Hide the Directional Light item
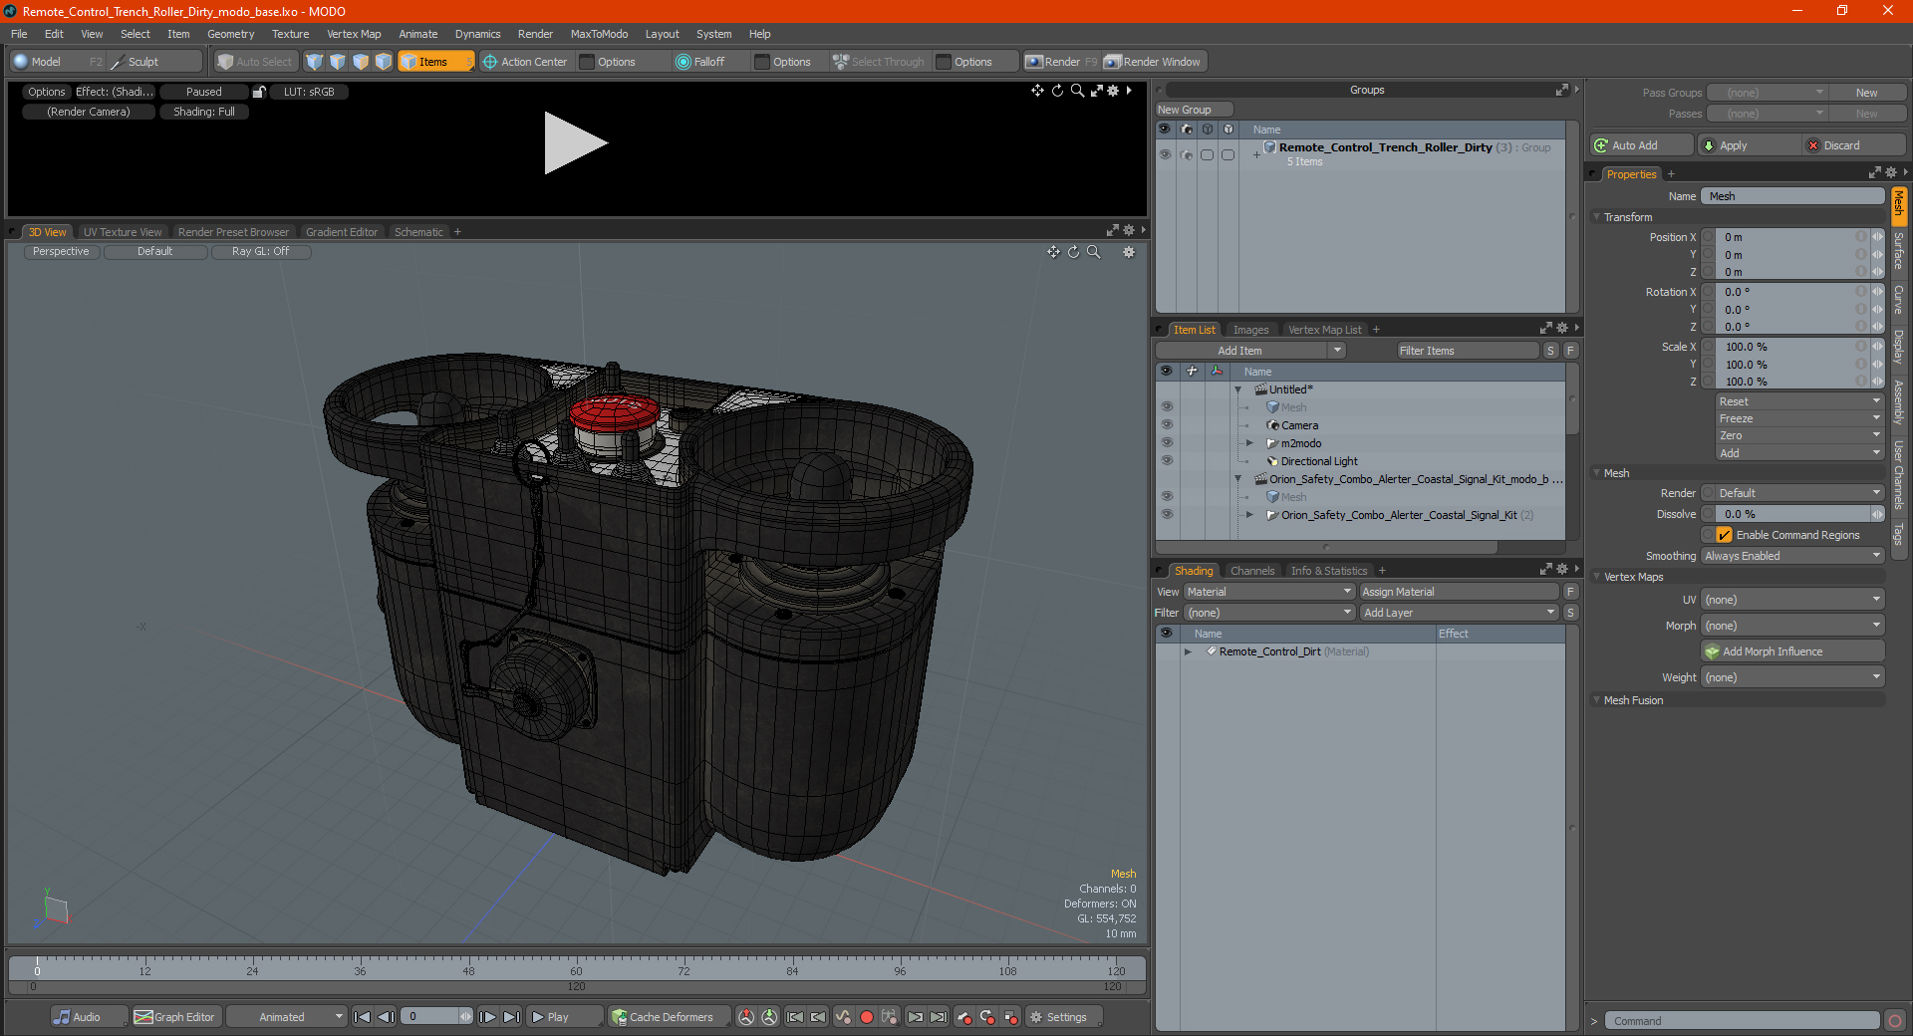This screenshot has height=1036, width=1913. pyautogui.click(x=1166, y=461)
